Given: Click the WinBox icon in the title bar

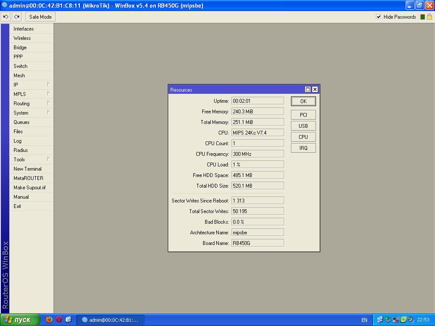Looking at the screenshot, I should point(4,5).
